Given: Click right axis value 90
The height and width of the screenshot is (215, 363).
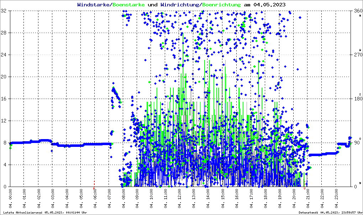Looking at the screenshot, I should click(357, 143).
